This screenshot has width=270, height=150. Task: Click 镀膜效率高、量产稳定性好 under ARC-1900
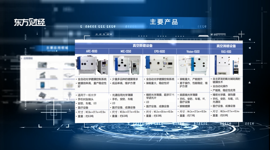coord(92,85)
